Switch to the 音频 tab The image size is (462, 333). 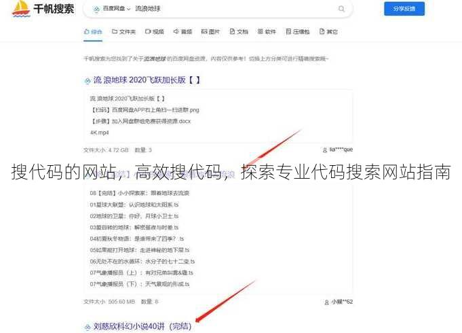pyautogui.click(x=182, y=31)
